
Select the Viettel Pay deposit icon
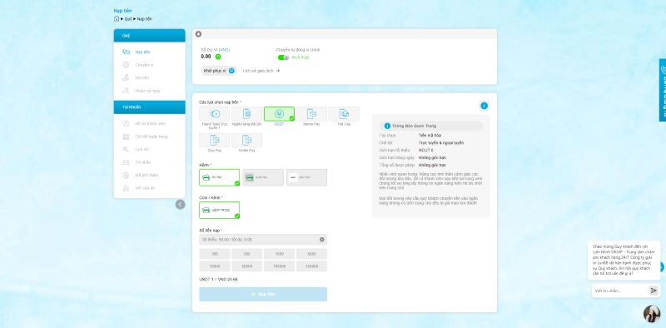(x=246, y=140)
